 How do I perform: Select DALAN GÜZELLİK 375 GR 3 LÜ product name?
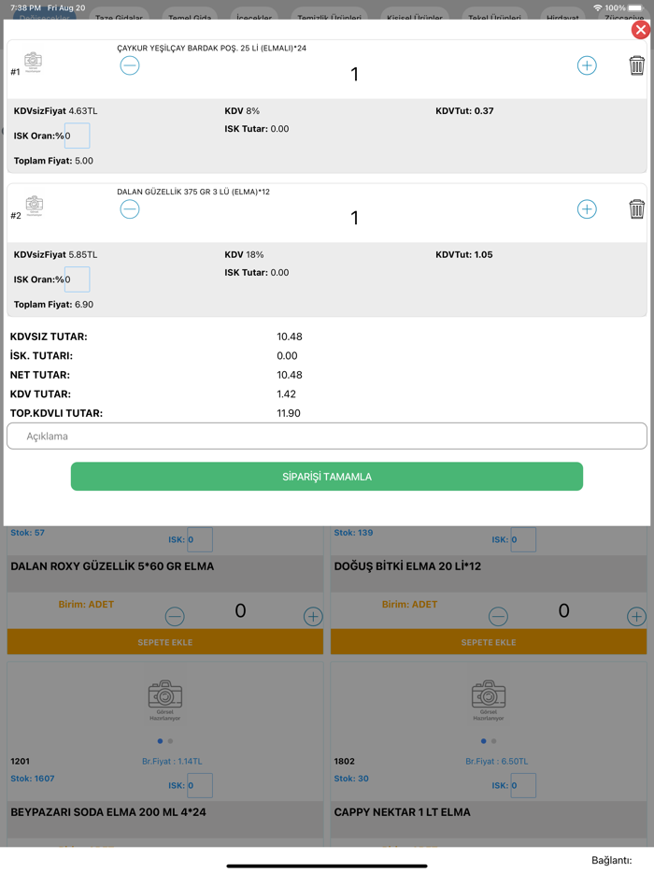(193, 193)
